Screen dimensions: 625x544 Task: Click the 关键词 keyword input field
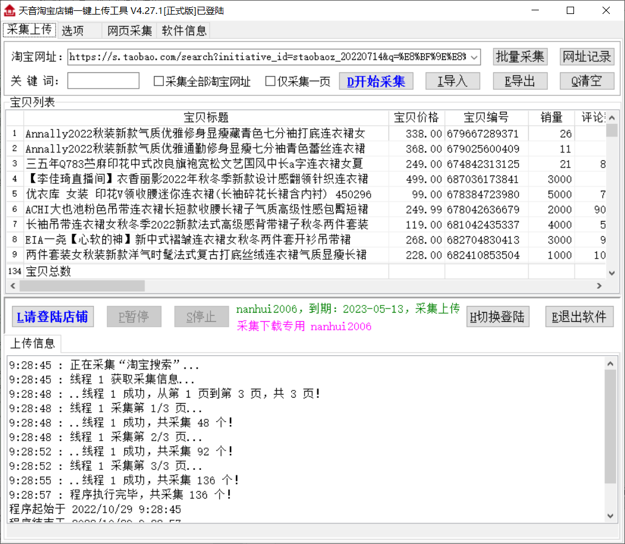click(103, 81)
